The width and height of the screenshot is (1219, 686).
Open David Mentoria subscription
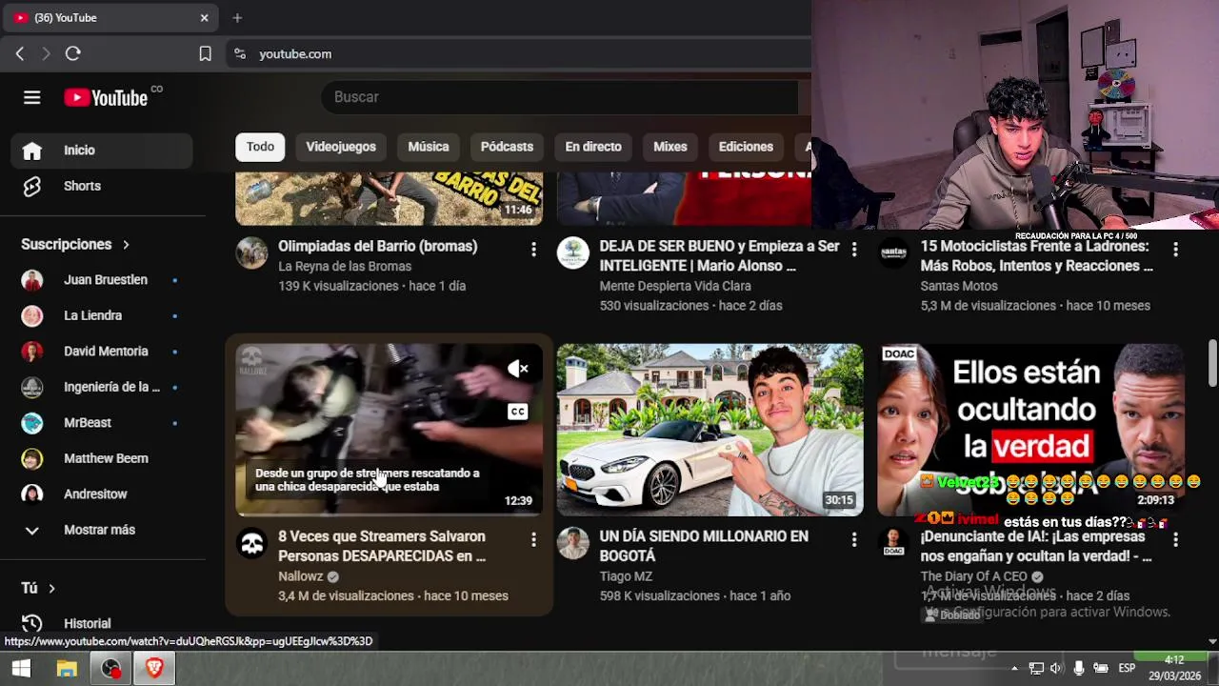tap(102, 352)
